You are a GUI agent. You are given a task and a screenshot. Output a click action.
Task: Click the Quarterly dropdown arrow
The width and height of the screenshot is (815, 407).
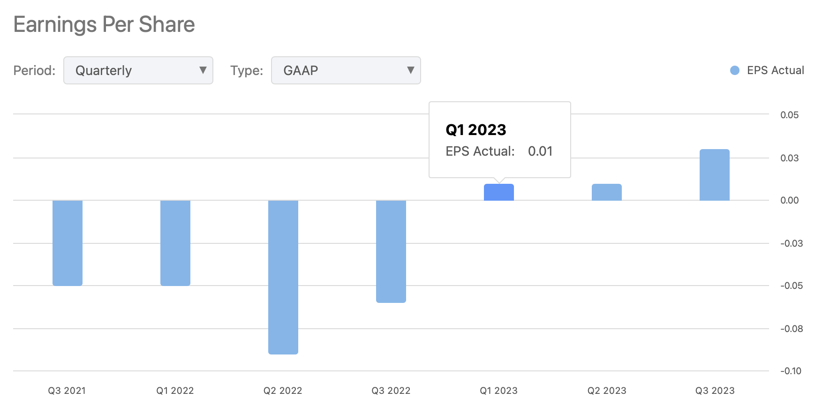(203, 70)
